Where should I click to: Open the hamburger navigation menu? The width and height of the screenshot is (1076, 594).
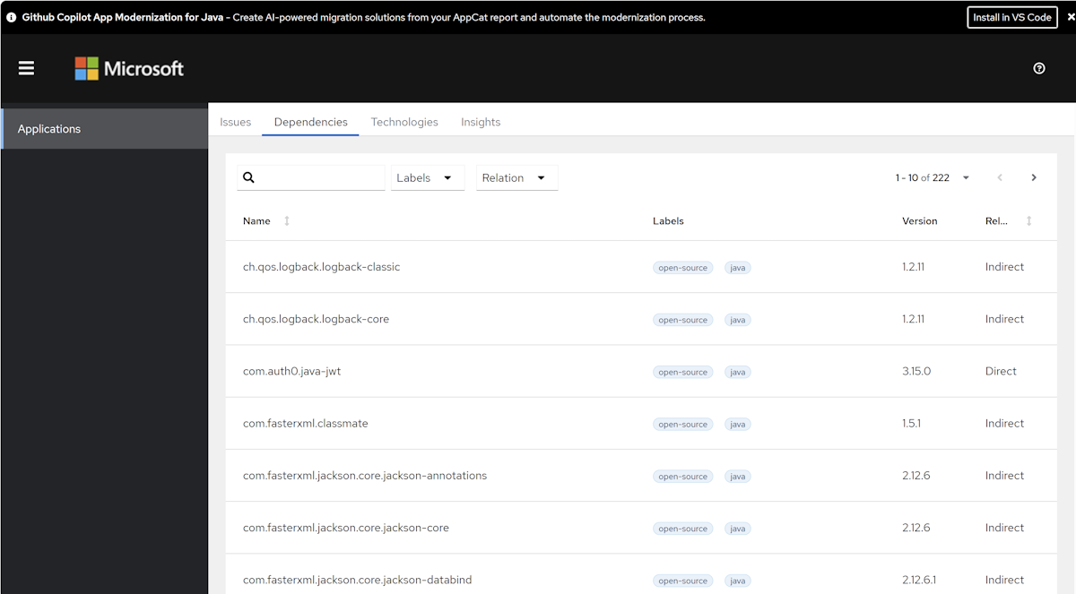26,68
